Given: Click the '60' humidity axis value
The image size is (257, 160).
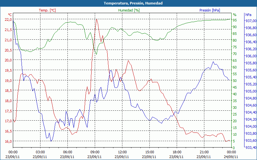Looking at the screenshot, I should pos(235,67).
